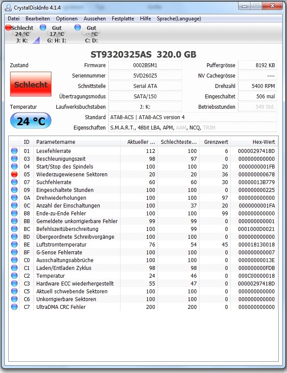Click the Puffergrösse field 8192 KB

coord(258,65)
